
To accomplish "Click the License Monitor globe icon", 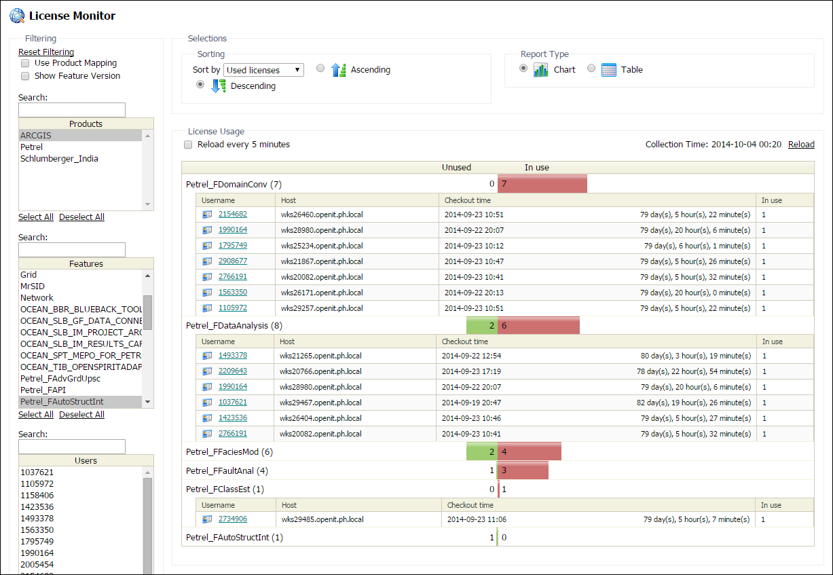I will tap(17, 16).
